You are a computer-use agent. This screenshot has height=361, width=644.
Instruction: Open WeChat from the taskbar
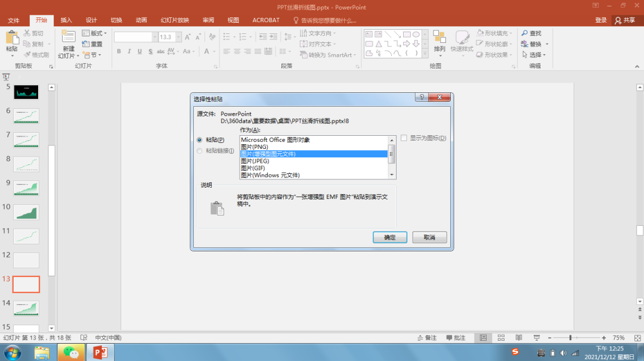click(71, 353)
